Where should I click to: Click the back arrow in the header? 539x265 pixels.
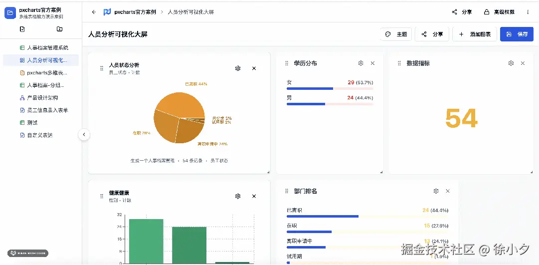[94, 12]
